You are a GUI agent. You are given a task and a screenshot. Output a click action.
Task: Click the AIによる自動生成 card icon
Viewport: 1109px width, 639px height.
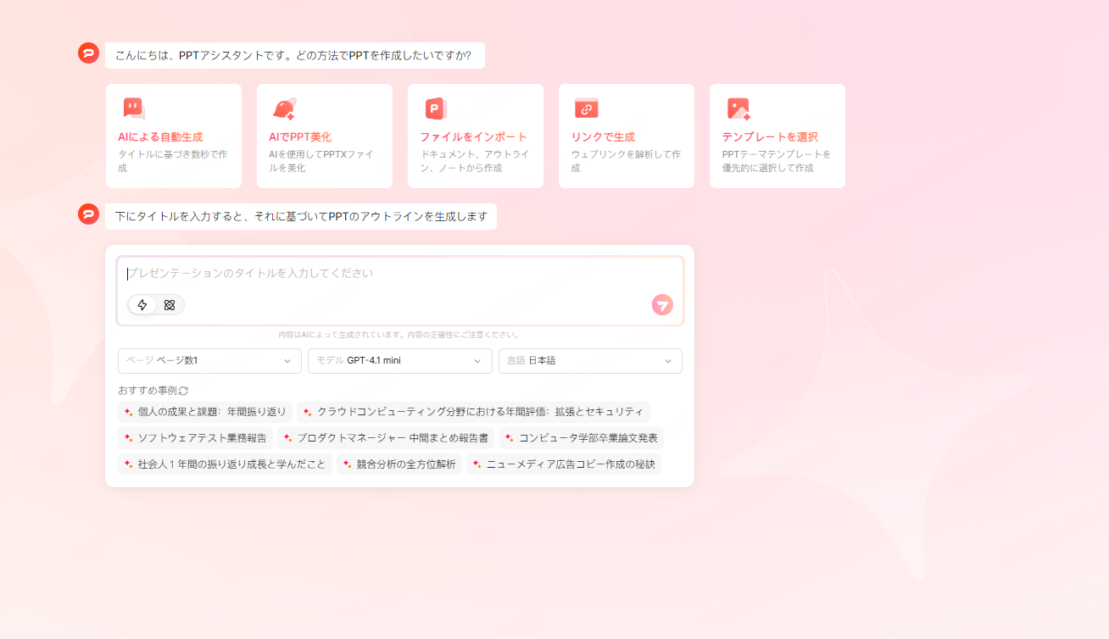(x=133, y=108)
